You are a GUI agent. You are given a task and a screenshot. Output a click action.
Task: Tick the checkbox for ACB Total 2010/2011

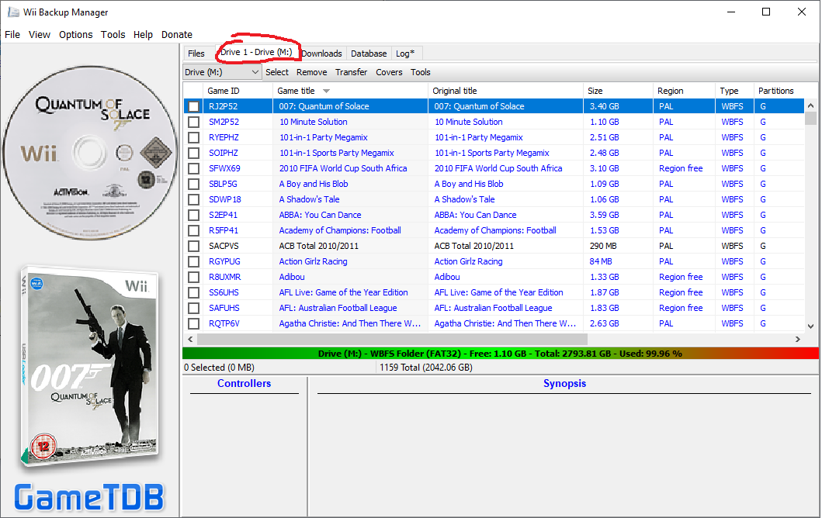tap(193, 246)
